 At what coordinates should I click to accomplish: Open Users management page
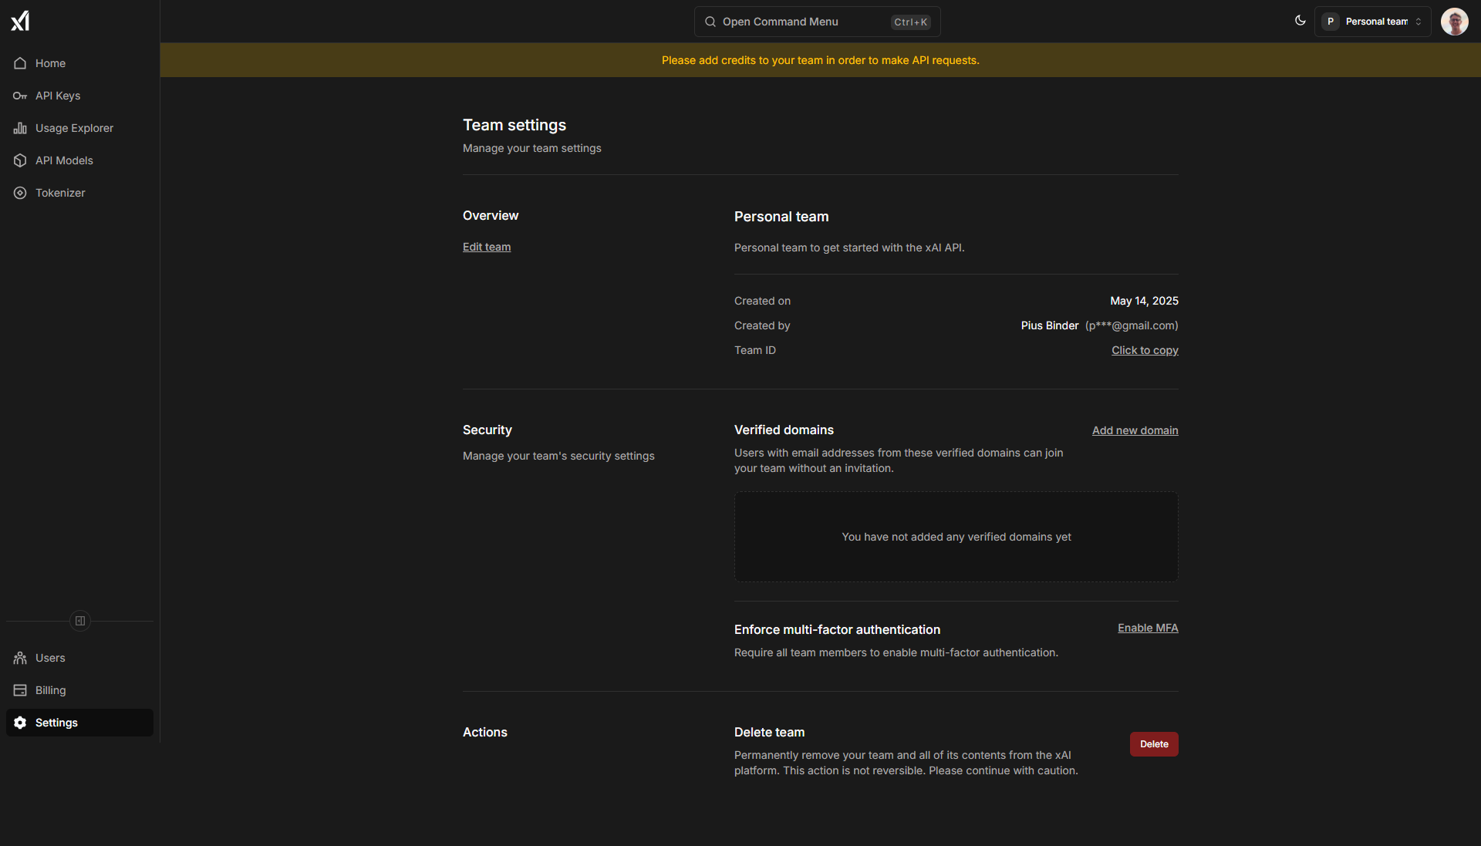tap(50, 658)
